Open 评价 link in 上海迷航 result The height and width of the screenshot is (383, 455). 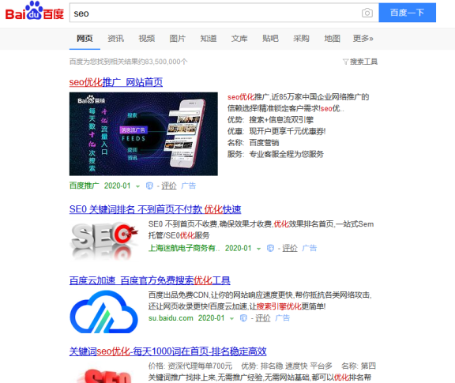tap(290, 248)
